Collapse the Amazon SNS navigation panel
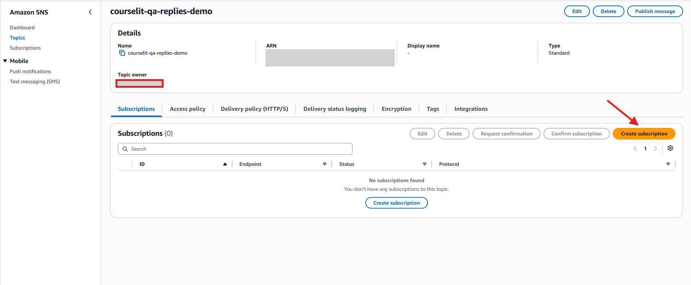The image size is (691, 285). pos(90,12)
